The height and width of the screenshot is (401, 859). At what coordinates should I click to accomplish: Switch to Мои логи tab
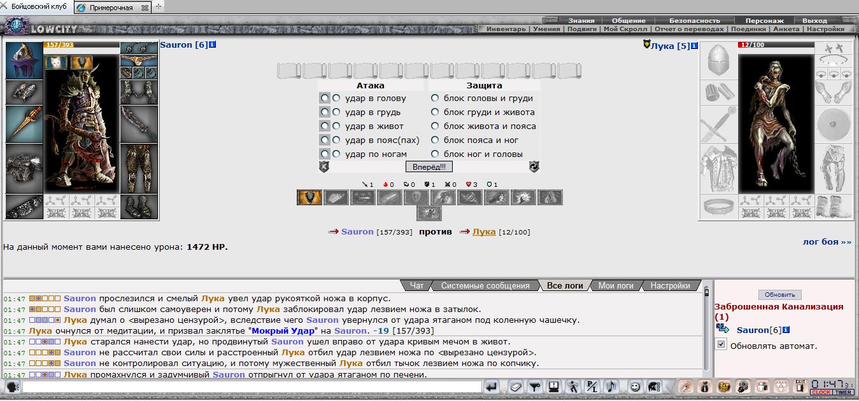point(616,285)
